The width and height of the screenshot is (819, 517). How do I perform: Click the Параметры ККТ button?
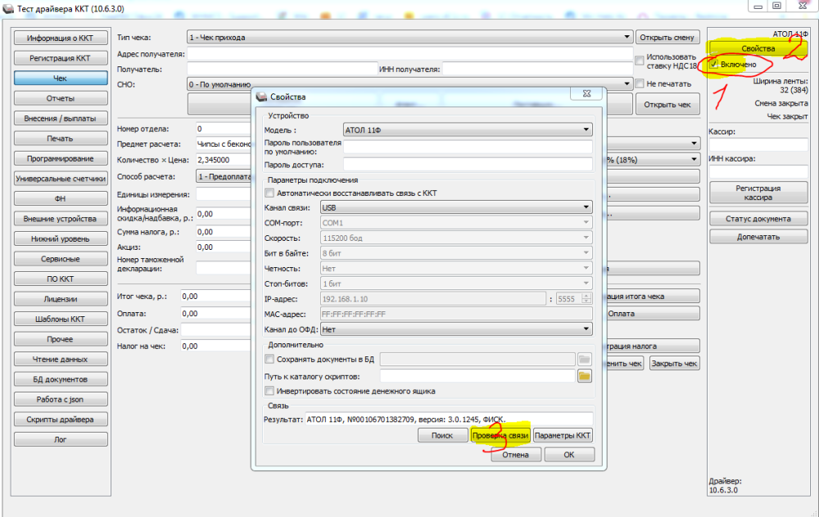563,435
